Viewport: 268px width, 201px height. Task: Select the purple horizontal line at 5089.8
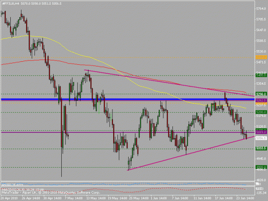(128, 132)
